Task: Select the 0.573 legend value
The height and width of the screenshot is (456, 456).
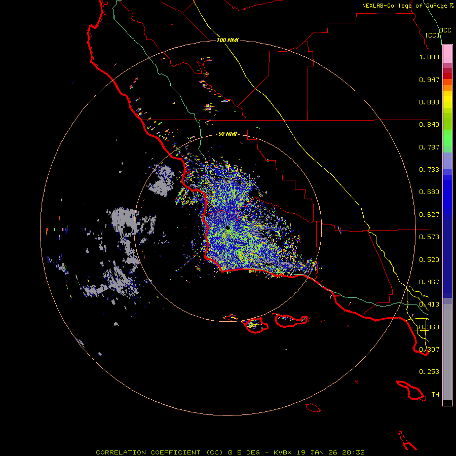Action: pyautogui.click(x=429, y=237)
